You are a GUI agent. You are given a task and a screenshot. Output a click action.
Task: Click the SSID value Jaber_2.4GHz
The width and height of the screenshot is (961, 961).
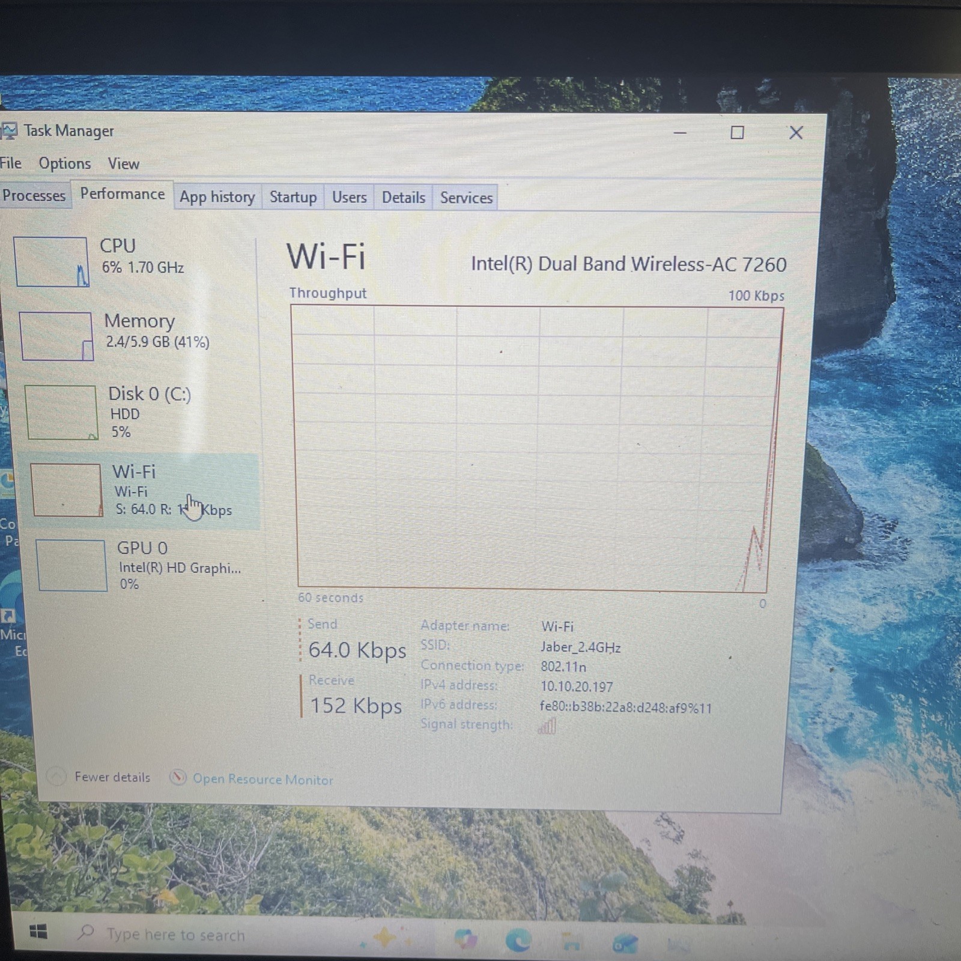[581, 647]
